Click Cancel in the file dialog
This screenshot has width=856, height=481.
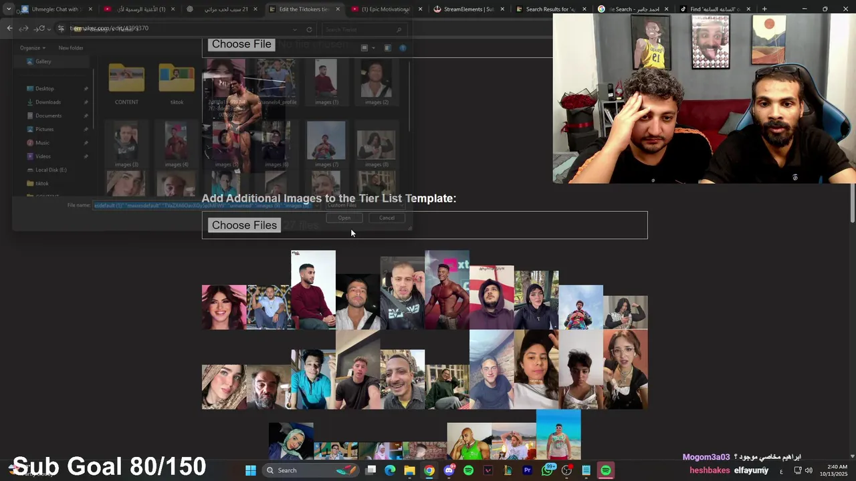tap(387, 218)
